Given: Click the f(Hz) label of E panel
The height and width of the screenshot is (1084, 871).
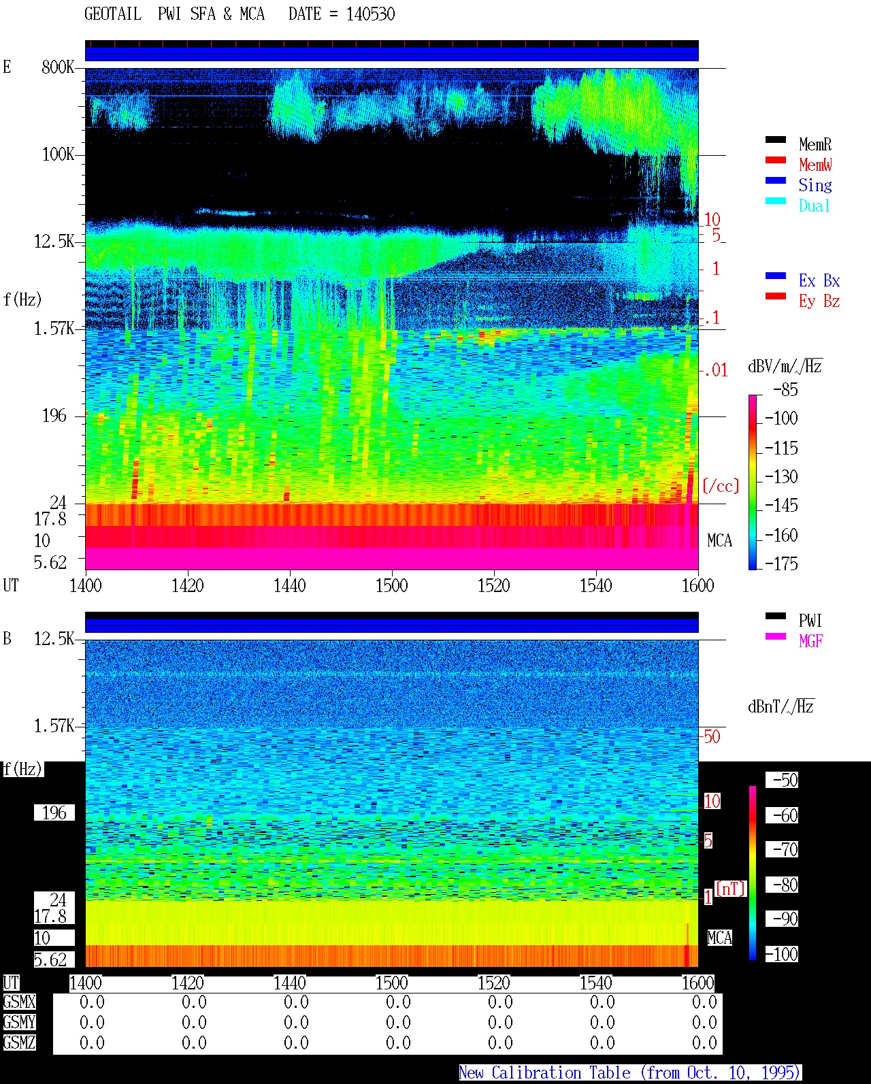Looking at the screenshot, I should (x=22, y=299).
